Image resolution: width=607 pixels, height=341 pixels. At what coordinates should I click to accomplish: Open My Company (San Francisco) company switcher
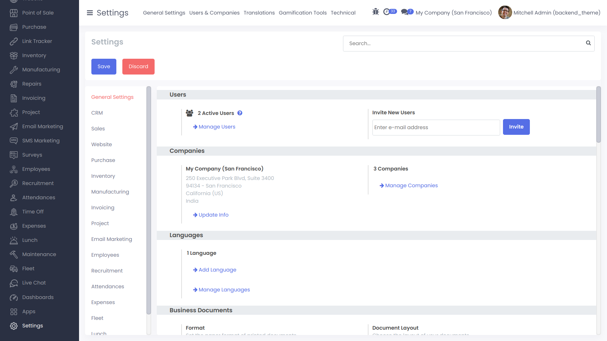point(454,13)
